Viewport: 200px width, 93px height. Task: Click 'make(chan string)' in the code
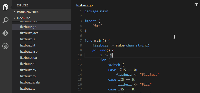[x=133, y=45]
